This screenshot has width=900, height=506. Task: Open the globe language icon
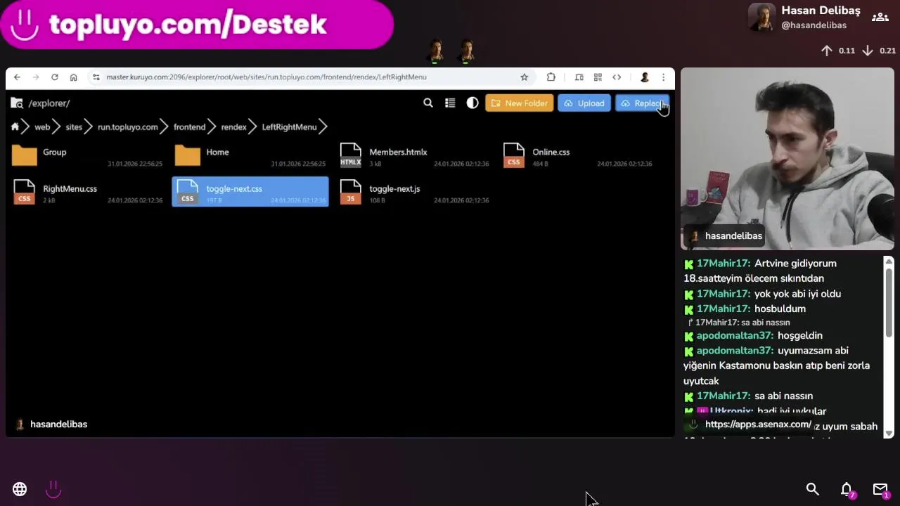pos(20,489)
